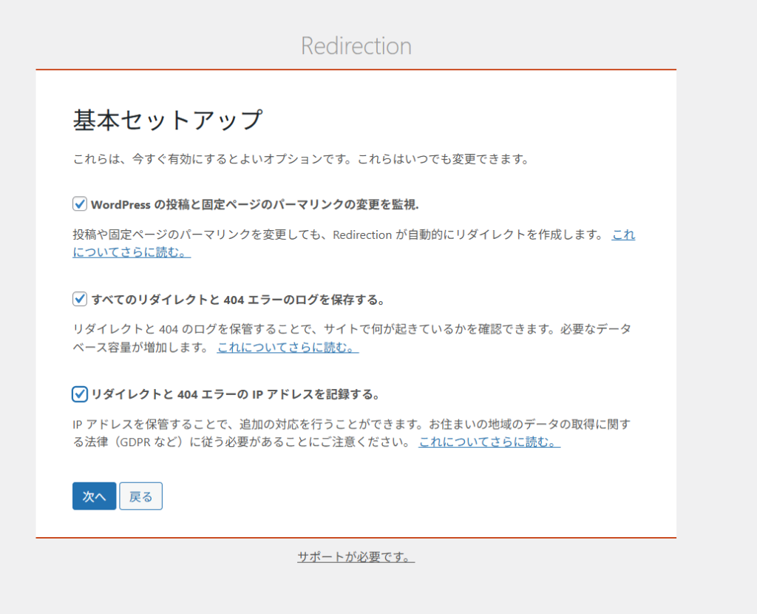This screenshot has width=757, height=614.
Task: Open the read more link about GDPR and IP addresses
Action: pyautogui.click(x=489, y=442)
